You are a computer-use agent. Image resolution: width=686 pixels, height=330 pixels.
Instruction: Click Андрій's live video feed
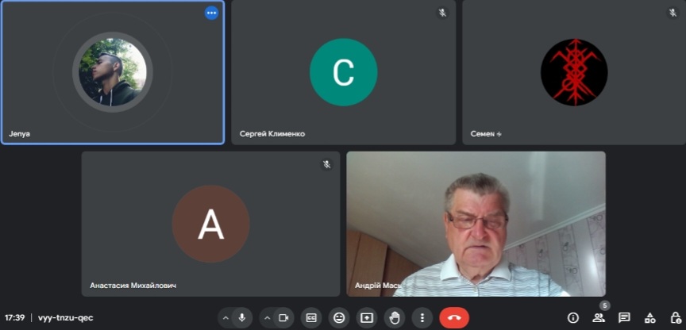tap(476, 224)
